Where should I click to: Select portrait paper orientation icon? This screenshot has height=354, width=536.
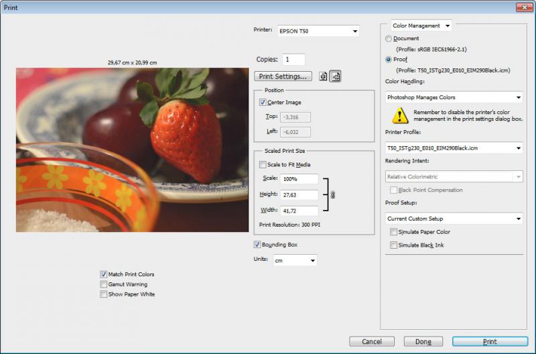pyautogui.click(x=323, y=76)
